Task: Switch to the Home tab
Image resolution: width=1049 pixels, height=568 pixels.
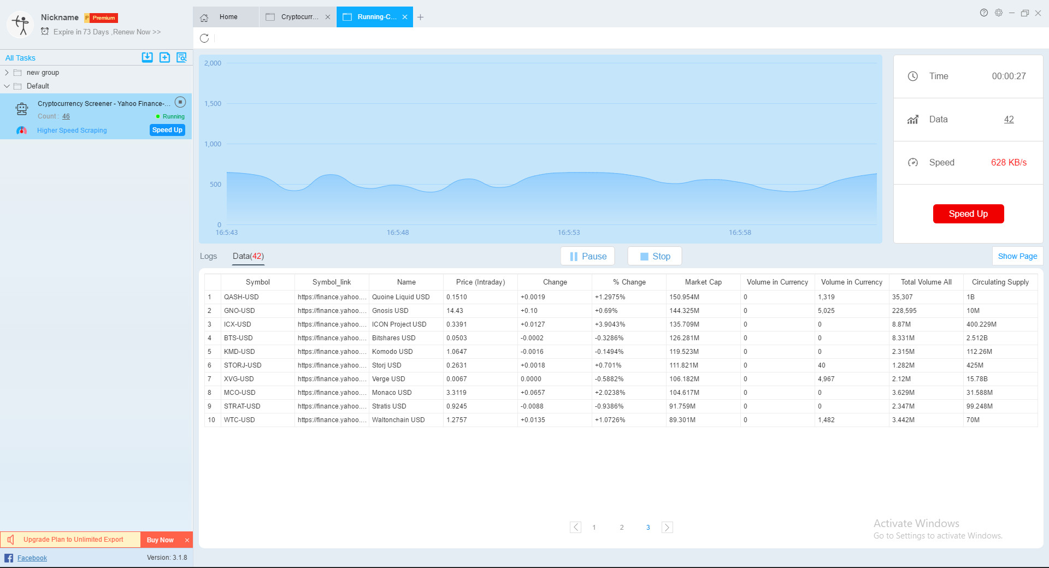Action: [226, 17]
